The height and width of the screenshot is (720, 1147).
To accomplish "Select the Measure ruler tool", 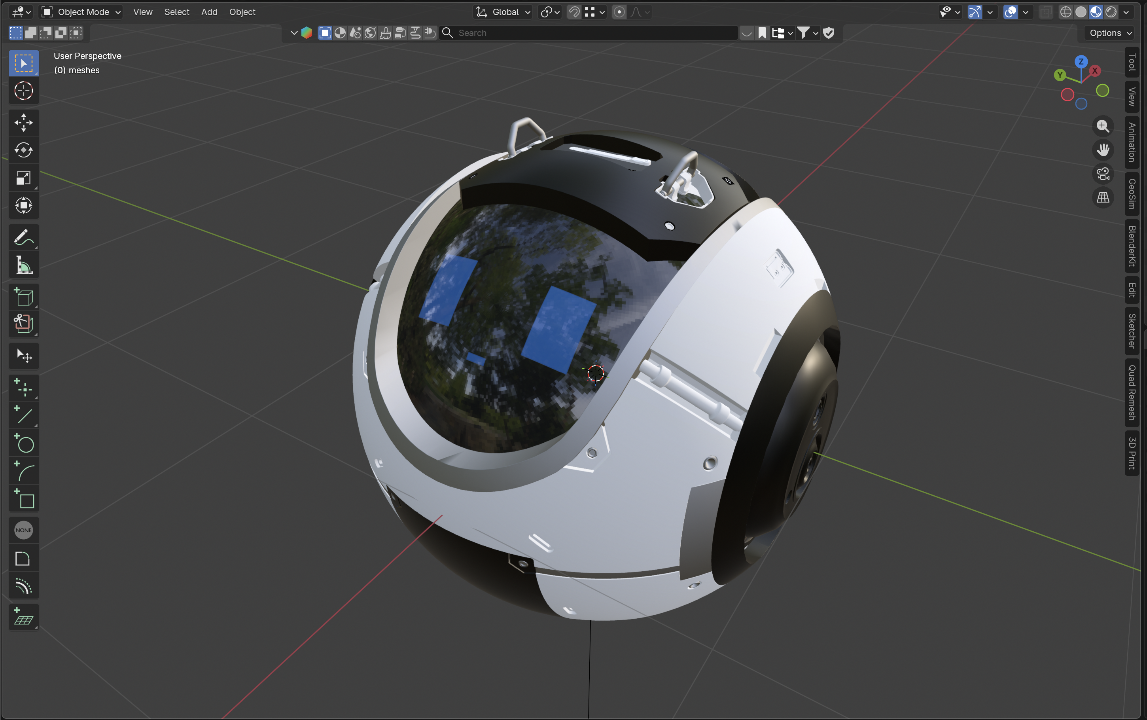I will click(23, 265).
